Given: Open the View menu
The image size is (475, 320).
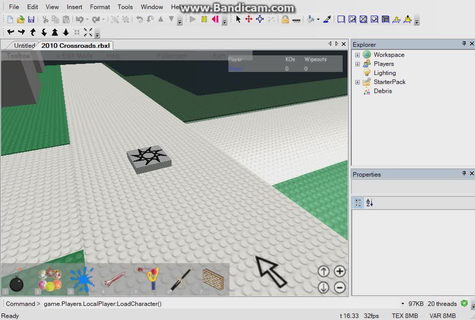Looking at the screenshot, I should click(x=52, y=7).
